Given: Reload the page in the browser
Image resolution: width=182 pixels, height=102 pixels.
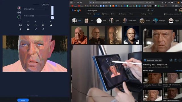Looking at the screenshot, I should click(x=78, y=3).
